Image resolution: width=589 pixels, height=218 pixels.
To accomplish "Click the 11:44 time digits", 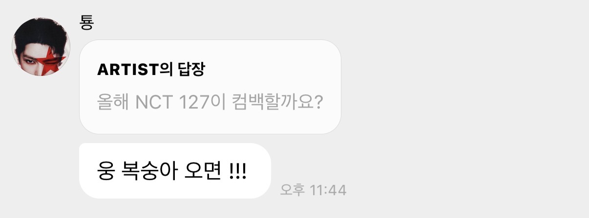I will tap(328, 190).
